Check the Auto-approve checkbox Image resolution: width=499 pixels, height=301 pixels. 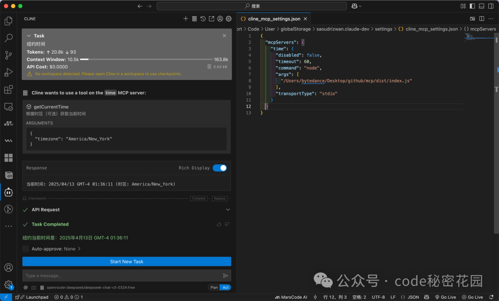[x=26, y=249]
